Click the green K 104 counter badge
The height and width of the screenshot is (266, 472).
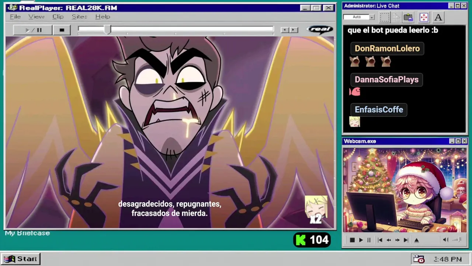tap(312, 240)
